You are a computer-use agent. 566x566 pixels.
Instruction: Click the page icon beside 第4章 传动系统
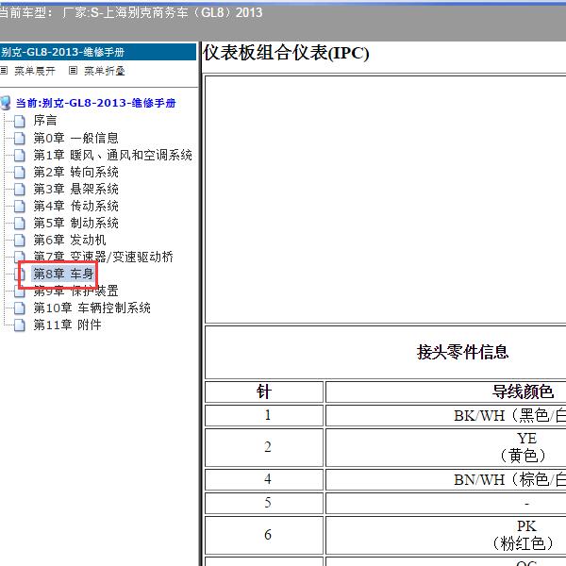[x=20, y=206]
